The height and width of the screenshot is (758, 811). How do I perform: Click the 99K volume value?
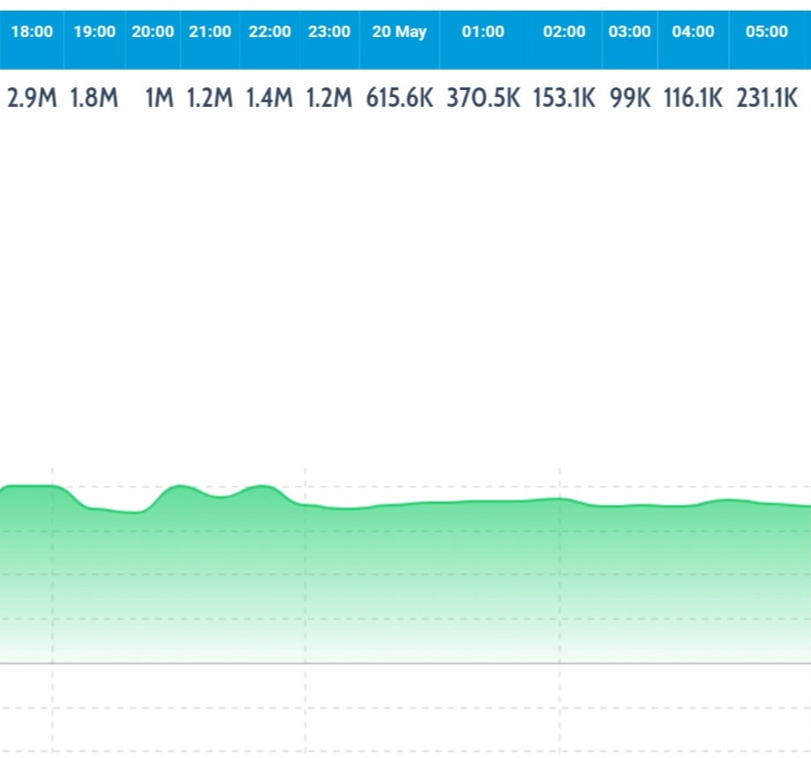pyautogui.click(x=629, y=98)
